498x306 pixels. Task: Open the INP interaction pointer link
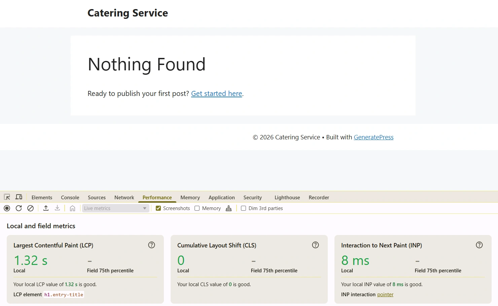385,295
